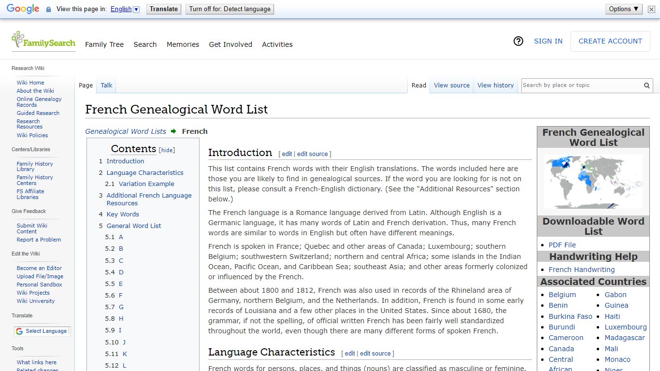Click SIGN IN
This screenshot has height=371, width=660.
click(x=548, y=41)
